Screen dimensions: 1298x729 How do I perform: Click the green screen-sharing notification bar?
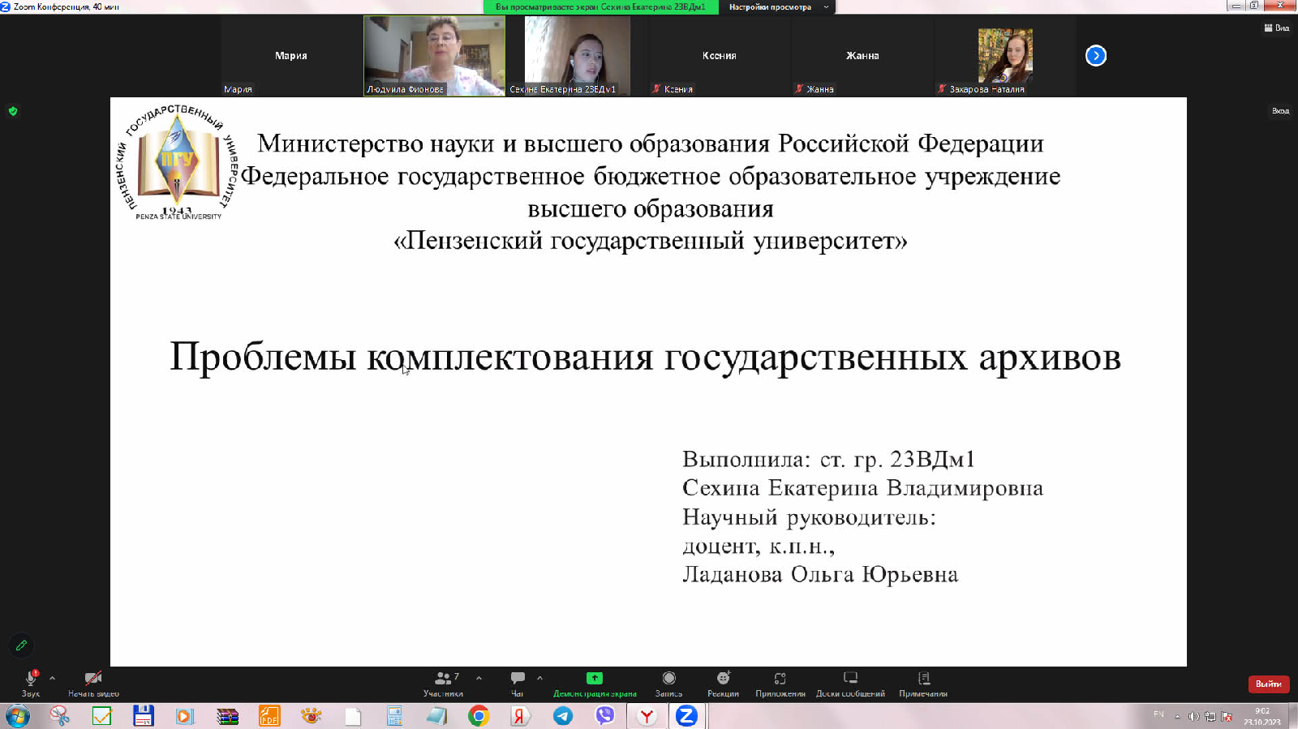600,7
